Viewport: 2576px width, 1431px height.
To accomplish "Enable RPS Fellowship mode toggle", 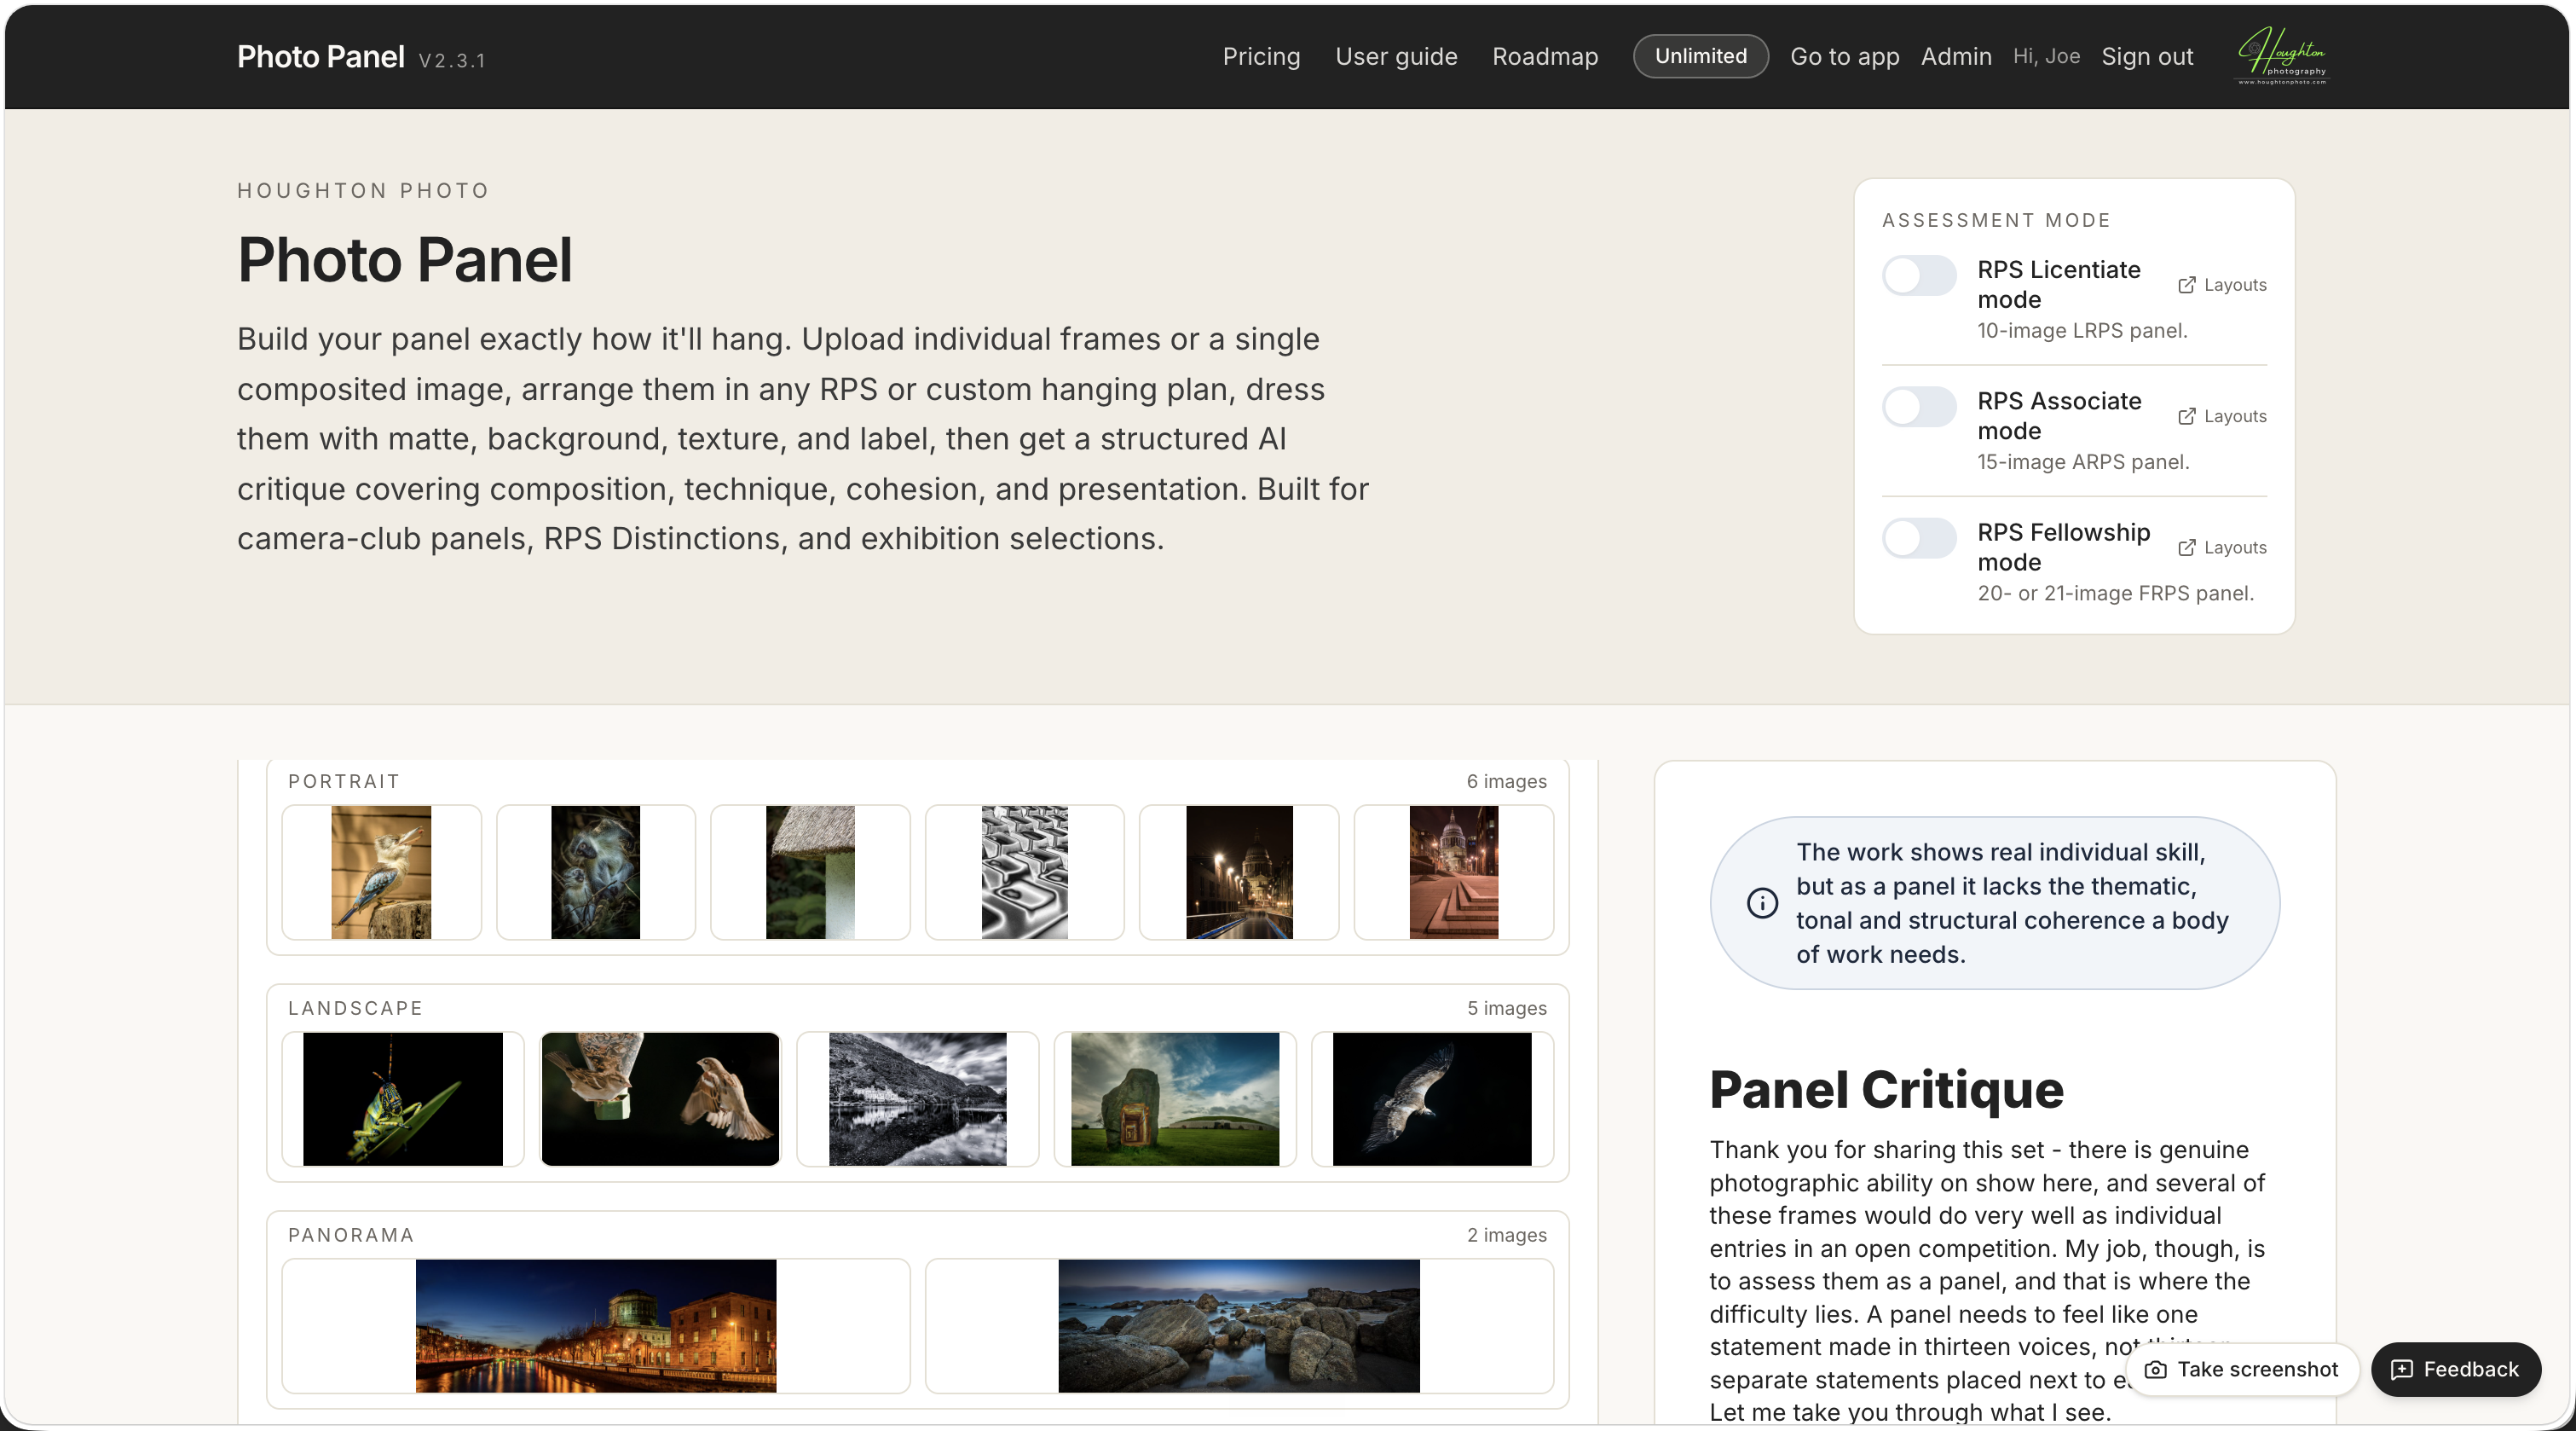I will [1919, 537].
